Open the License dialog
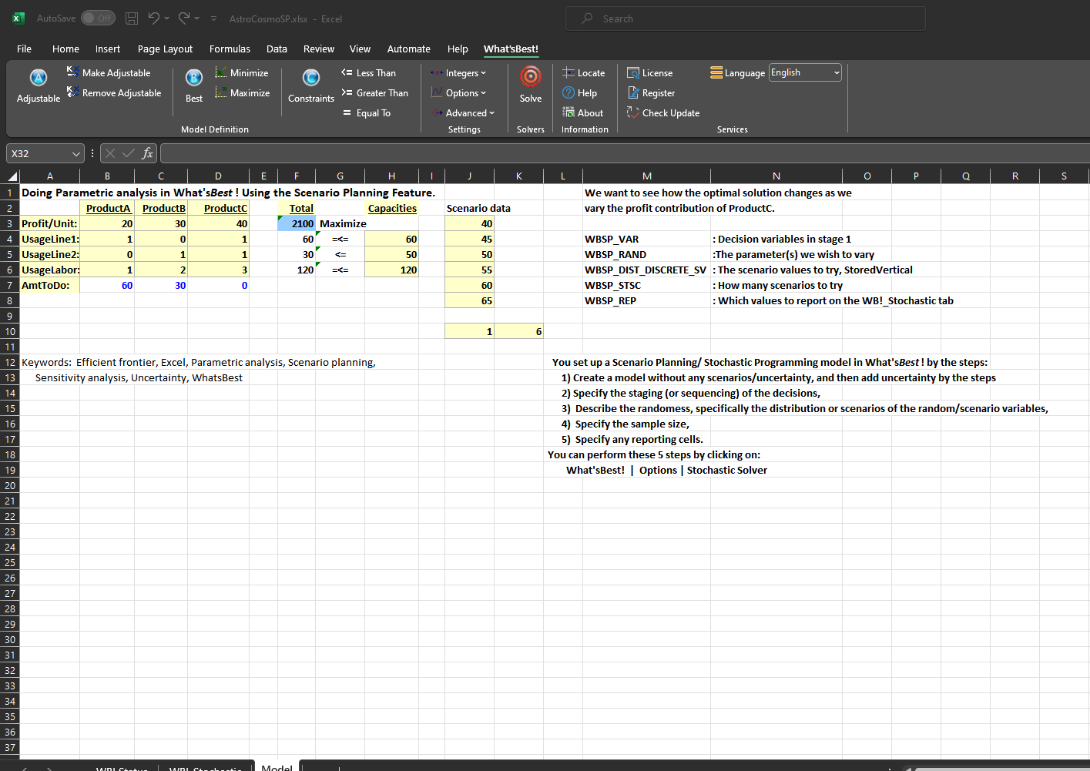This screenshot has width=1090, height=771. [x=650, y=72]
